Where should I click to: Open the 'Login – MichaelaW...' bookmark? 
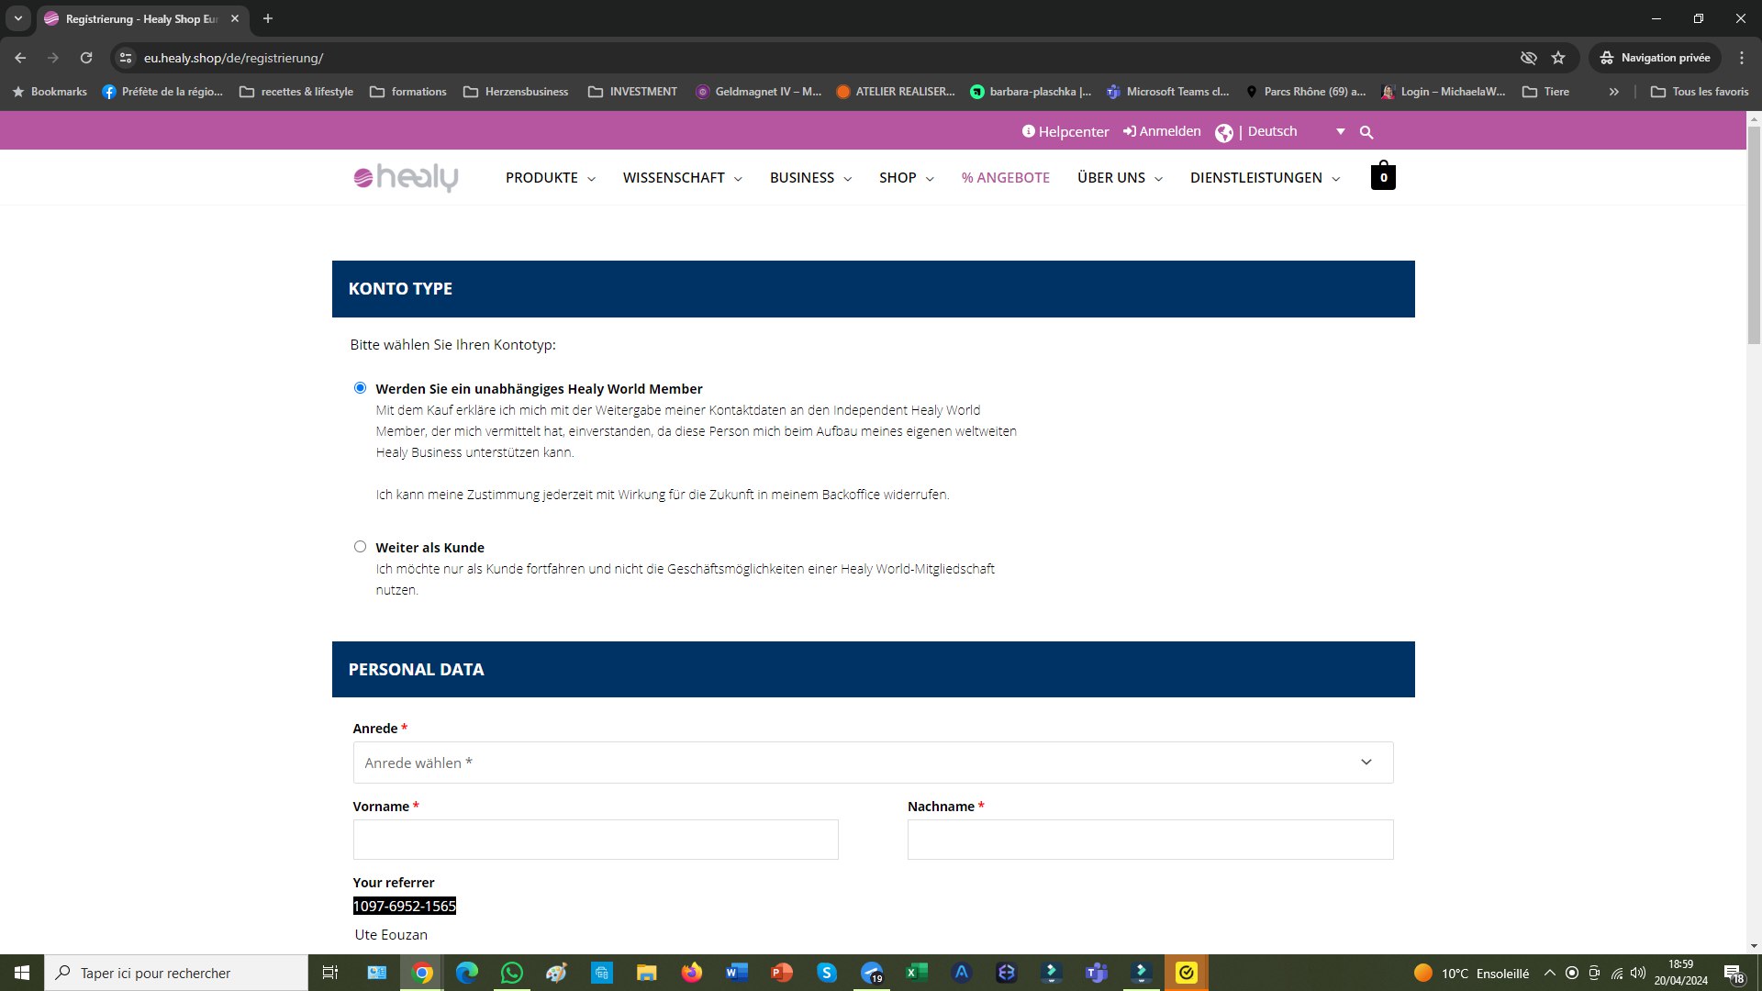[1444, 92]
